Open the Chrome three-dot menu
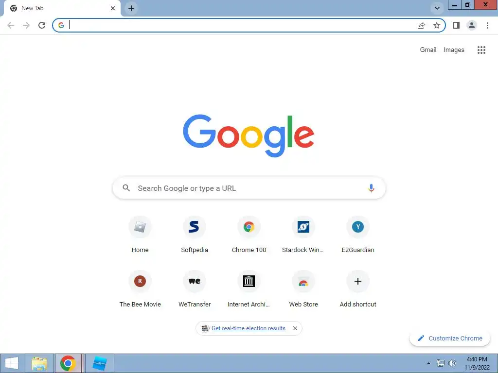Screen dimensions: 498x373 pos(487,25)
